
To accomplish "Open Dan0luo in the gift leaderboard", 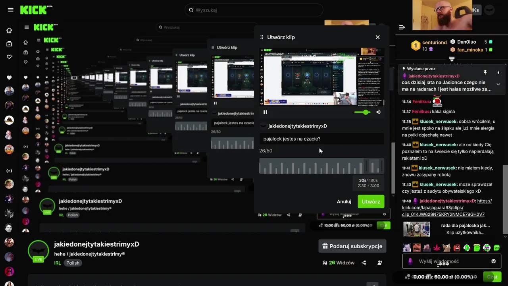I will (466, 42).
